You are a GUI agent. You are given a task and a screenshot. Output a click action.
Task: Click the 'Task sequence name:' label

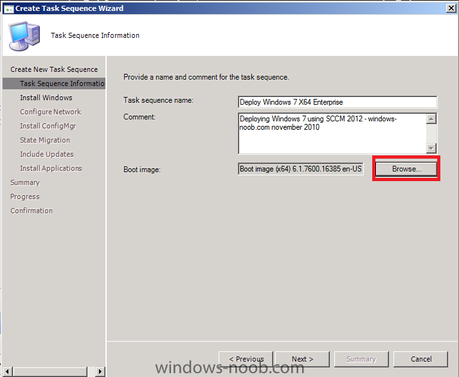click(x=158, y=100)
